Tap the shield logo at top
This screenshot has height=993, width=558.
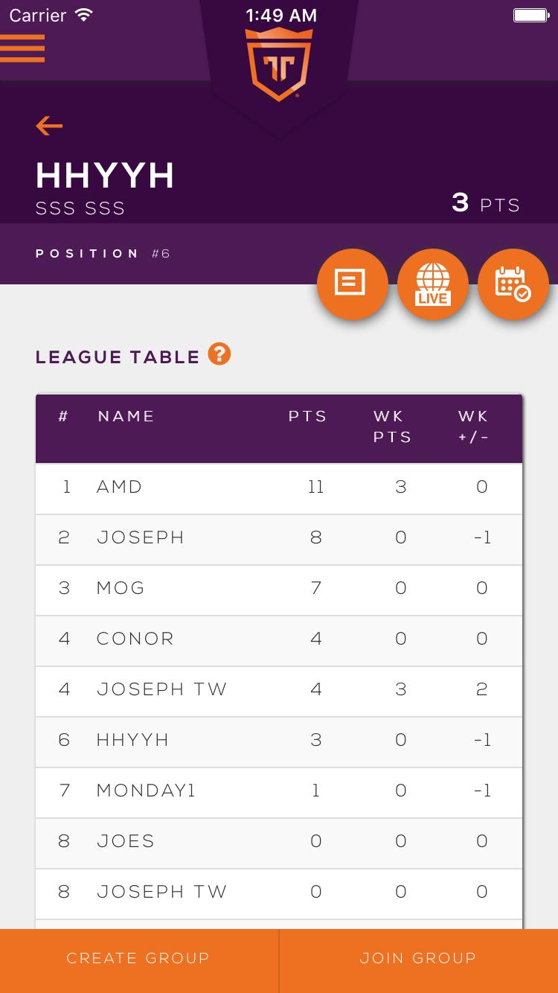tap(279, 65)
